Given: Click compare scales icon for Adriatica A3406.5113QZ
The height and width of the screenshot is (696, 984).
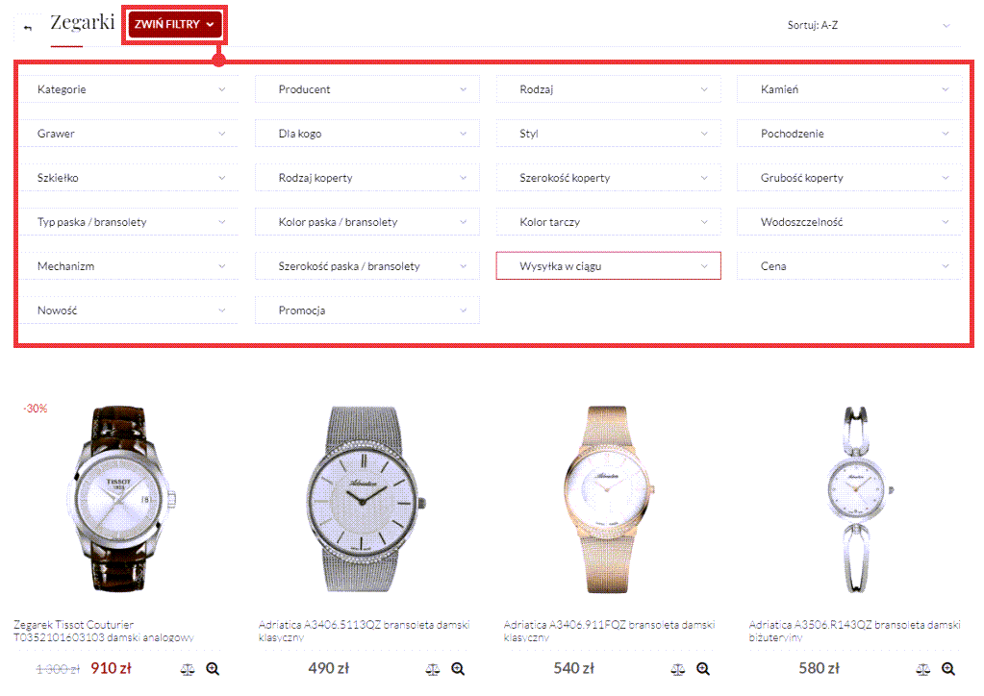Looking at the screenshot, I should point(434,669).
